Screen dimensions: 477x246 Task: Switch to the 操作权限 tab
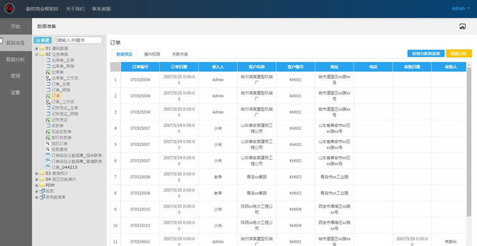(x=152, y=54)
